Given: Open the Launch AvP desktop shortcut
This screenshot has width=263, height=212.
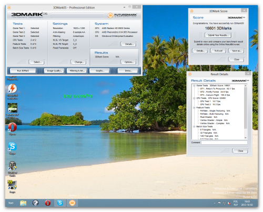Looking at the screenshot, I should [x=12, y=111].
